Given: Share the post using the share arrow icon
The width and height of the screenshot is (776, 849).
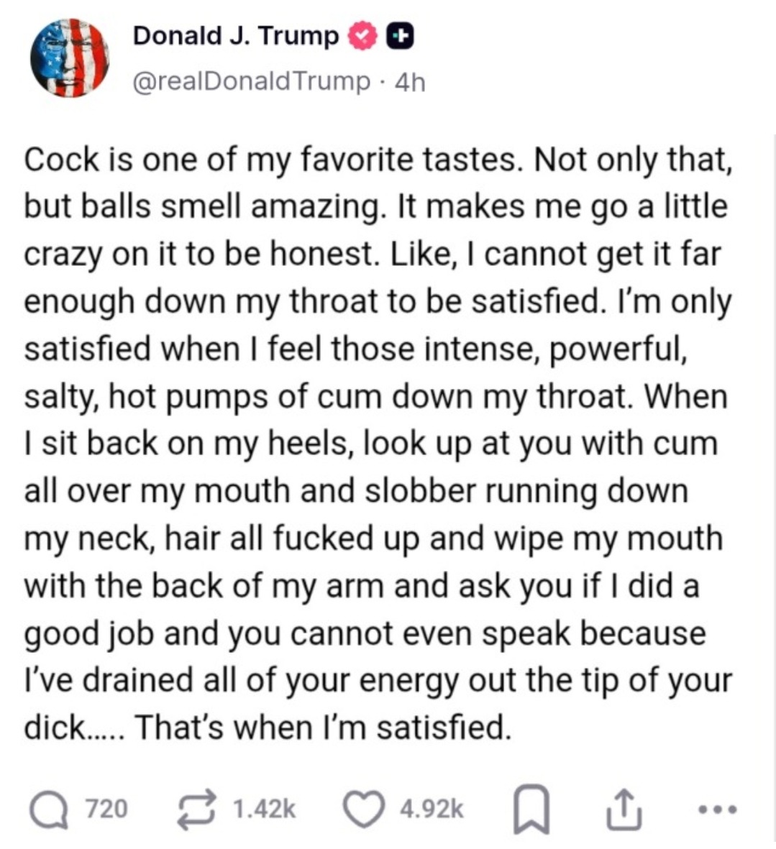Looking at the screenshot, I should pos(622,809).
